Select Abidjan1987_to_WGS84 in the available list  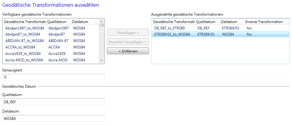(x=25, y=28)
